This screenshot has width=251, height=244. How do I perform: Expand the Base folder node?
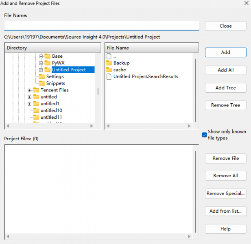[x=41, y=56]
